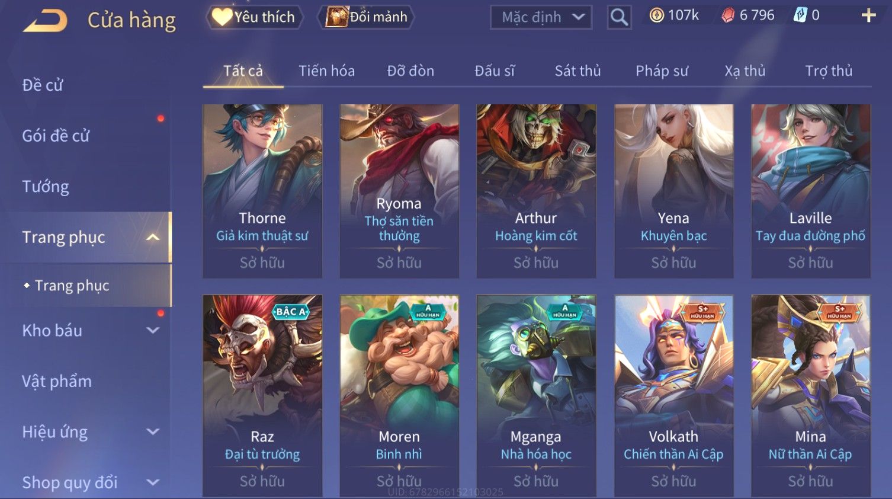
Task: Collapse the Trang phục sidebar section
Action: (x=153, y=238)
